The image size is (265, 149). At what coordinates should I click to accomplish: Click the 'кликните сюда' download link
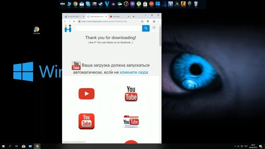tap(134, 72)
